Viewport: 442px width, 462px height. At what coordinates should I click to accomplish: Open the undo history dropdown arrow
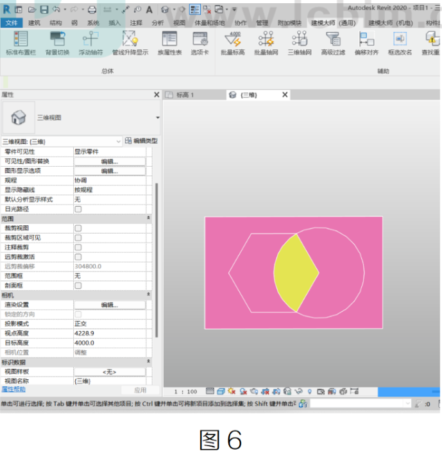point(65,10)
